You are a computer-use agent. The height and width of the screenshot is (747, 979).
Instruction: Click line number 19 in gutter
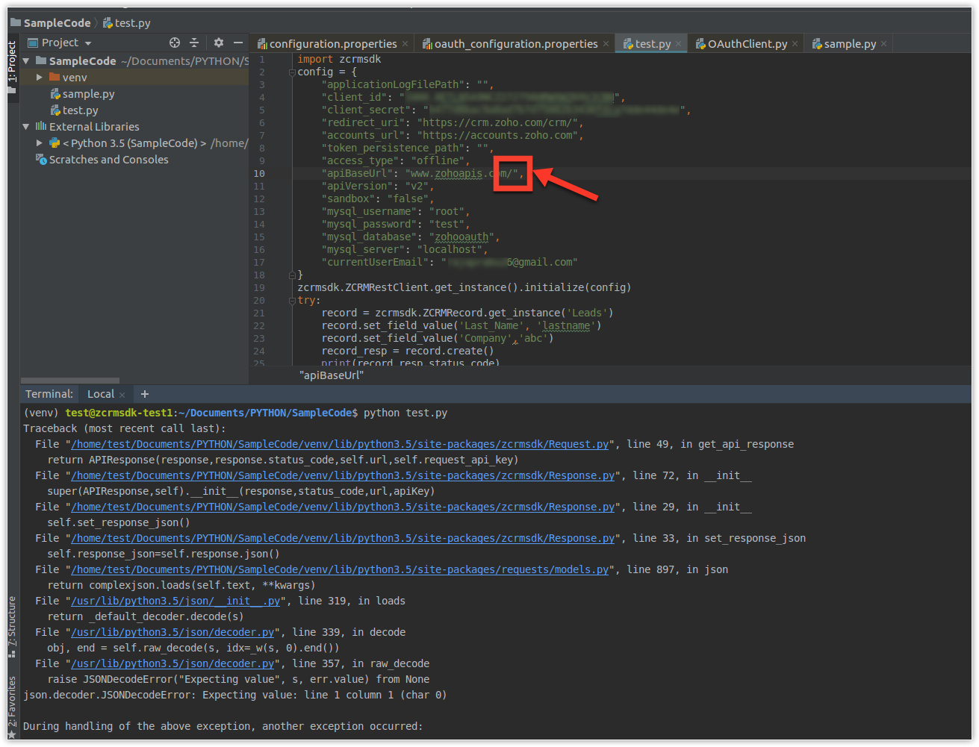[x=259, y=288]
